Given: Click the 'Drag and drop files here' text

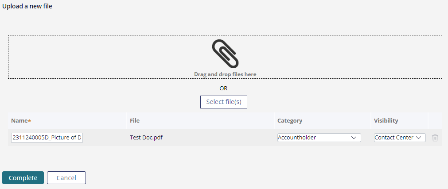Looking at the screenshot, I should [x=225, y=74].
